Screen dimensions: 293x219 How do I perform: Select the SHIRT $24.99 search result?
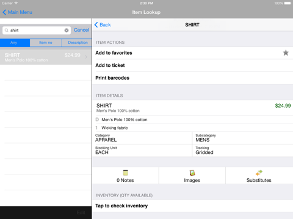[46, 57]
